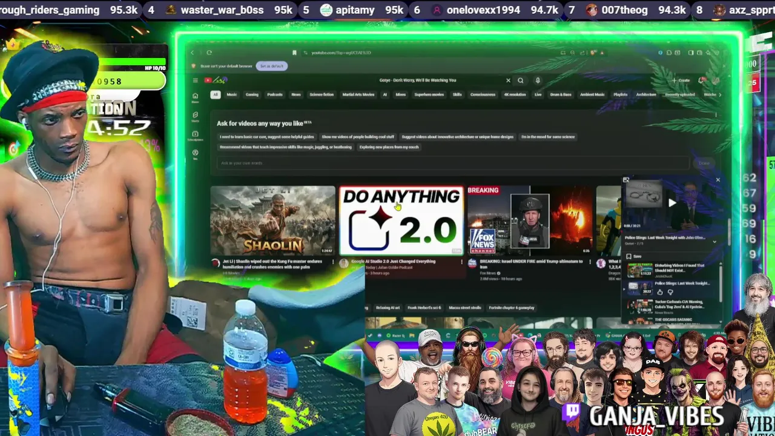775x436 pixels.
Task: Open the Create button
Action: point(681,81)
